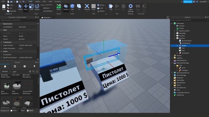Screen dimensions: 209x117
Task: Click the Toolbox search field containing gun
Action: click(21, 71)
